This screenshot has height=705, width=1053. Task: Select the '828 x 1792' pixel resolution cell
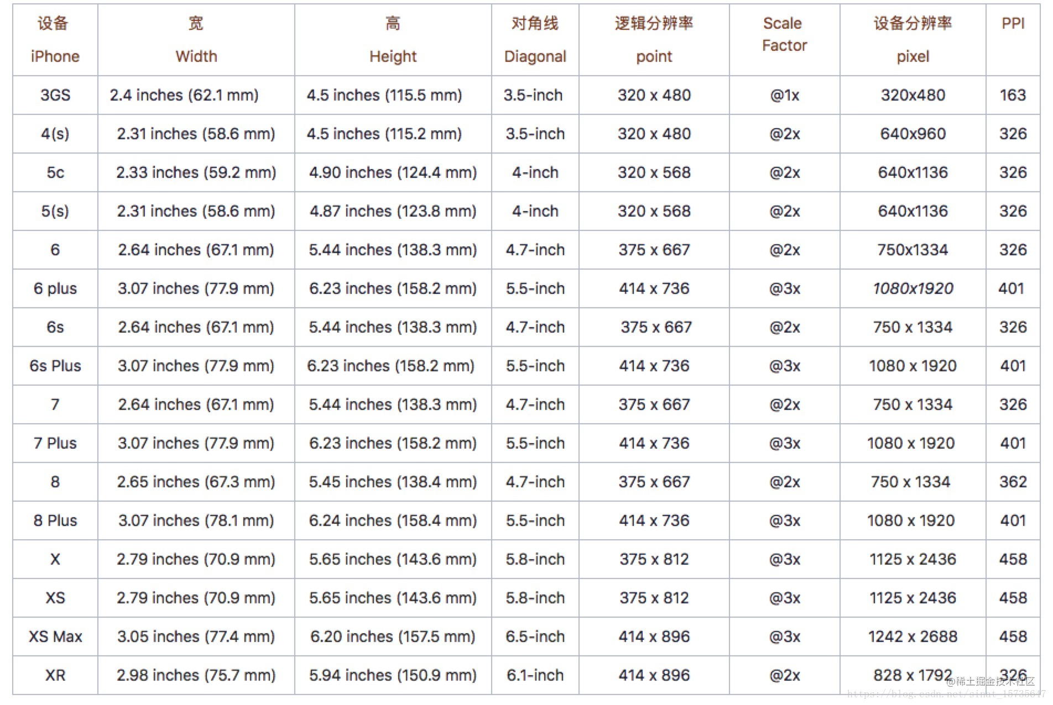tap(913, 675)
